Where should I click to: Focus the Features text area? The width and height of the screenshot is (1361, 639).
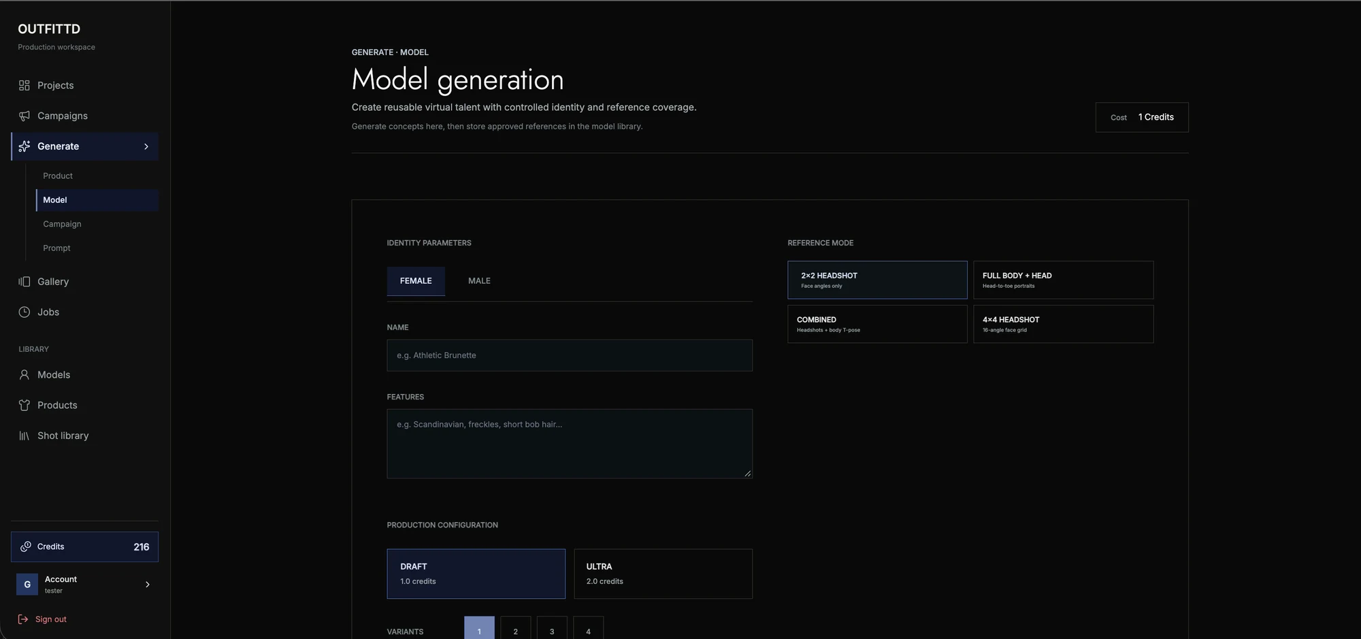pos(570,444)
